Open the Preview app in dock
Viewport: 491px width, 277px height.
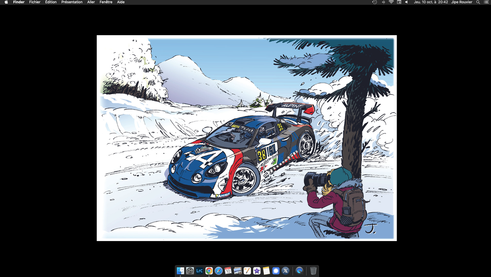237,271
